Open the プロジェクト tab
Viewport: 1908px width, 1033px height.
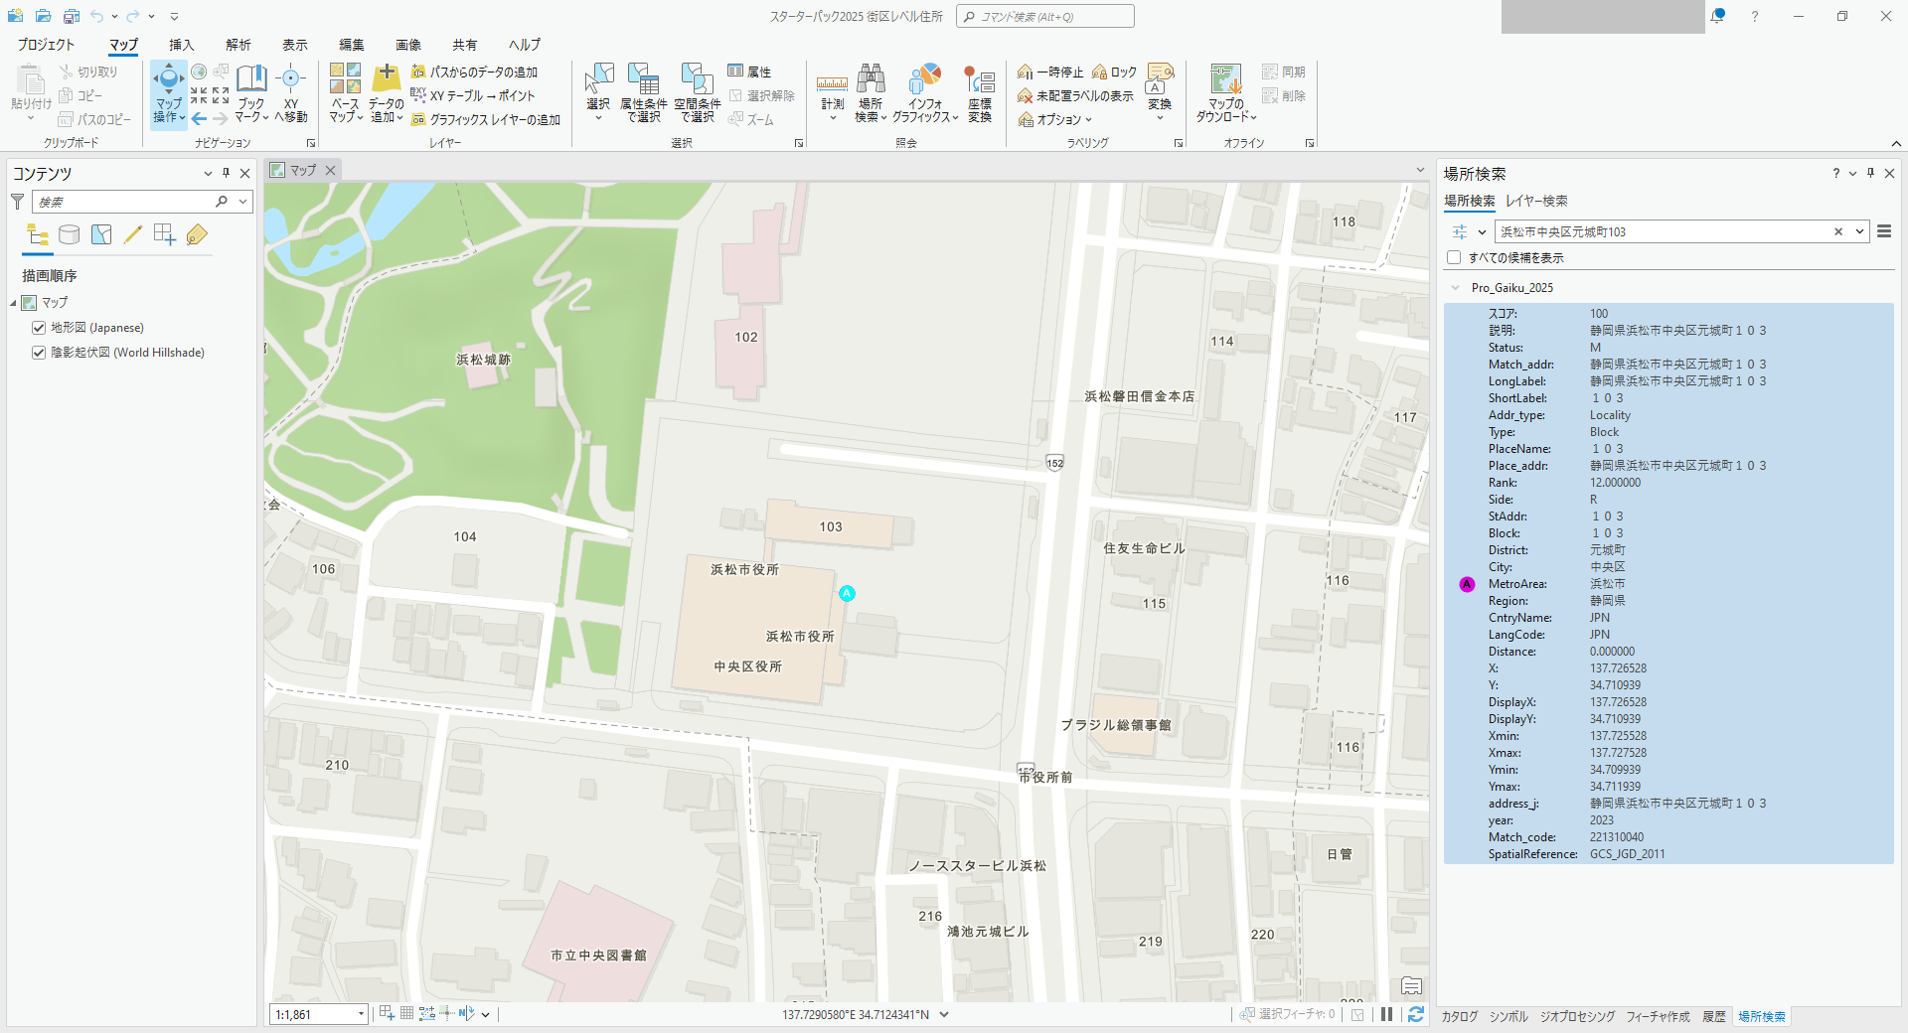(x=46, y=45)
